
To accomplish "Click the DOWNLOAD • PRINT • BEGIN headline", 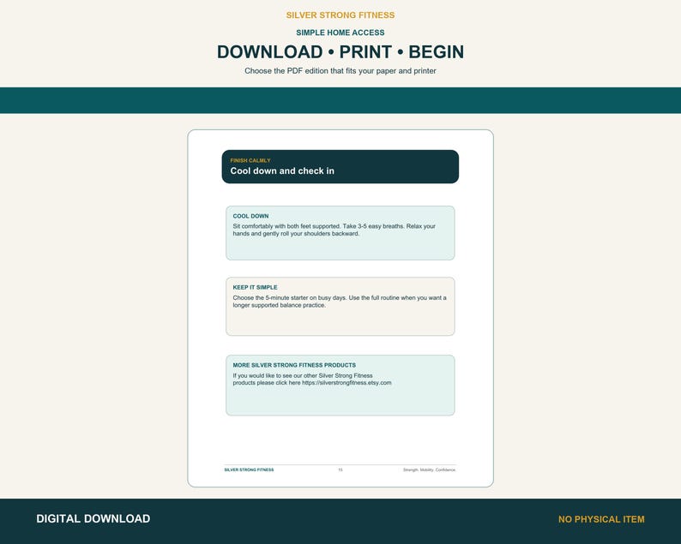I will (x=340, y=52).
